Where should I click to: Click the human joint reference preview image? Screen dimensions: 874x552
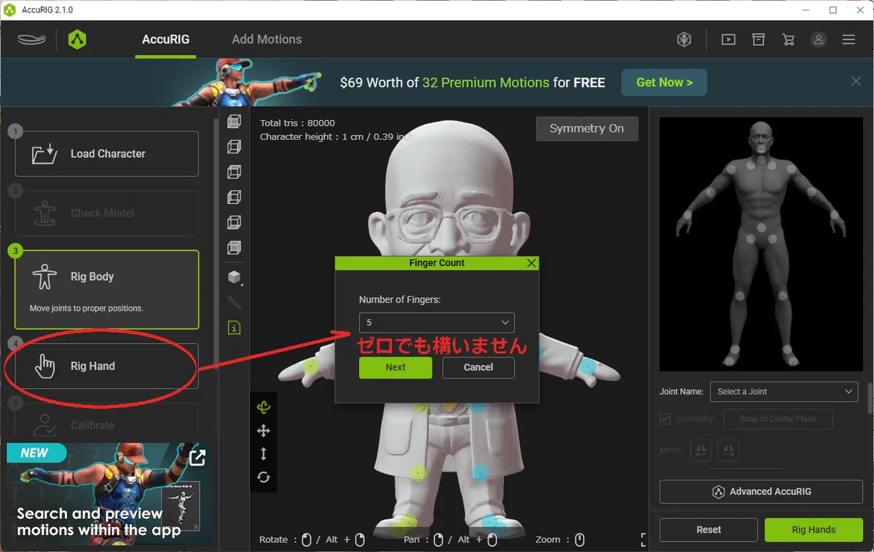pyautogui.click(x=761, y=245)
